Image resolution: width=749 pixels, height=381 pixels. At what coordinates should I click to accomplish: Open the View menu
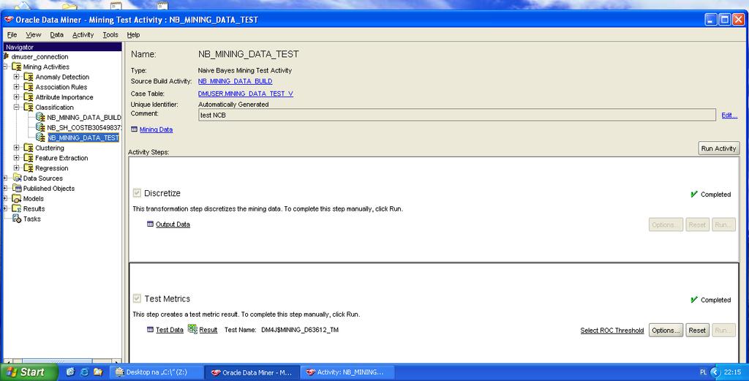pos(34,35)
